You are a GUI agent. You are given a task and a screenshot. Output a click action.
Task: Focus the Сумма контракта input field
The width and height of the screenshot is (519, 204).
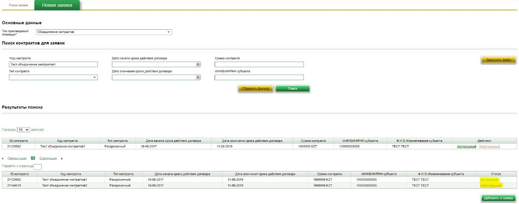point(259,65)
